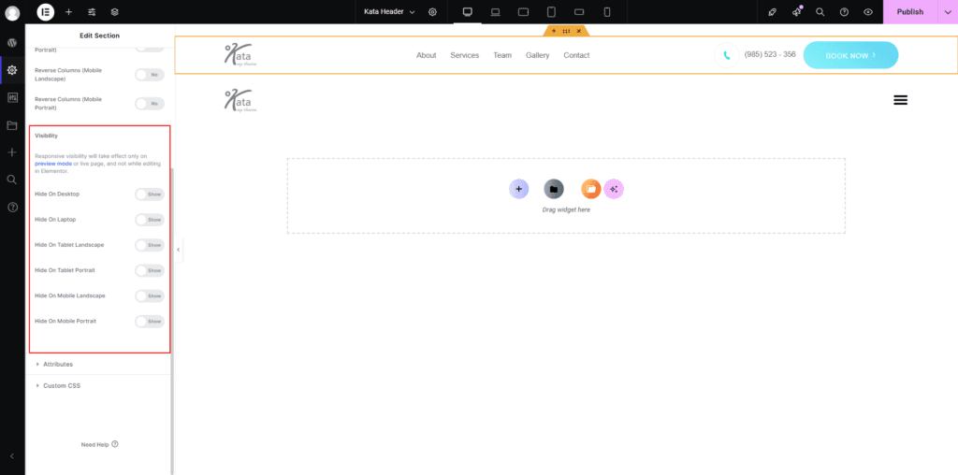Click the phone number (985) 523 - 356
This screenshot has width=958, height=475.
[770, 54]
